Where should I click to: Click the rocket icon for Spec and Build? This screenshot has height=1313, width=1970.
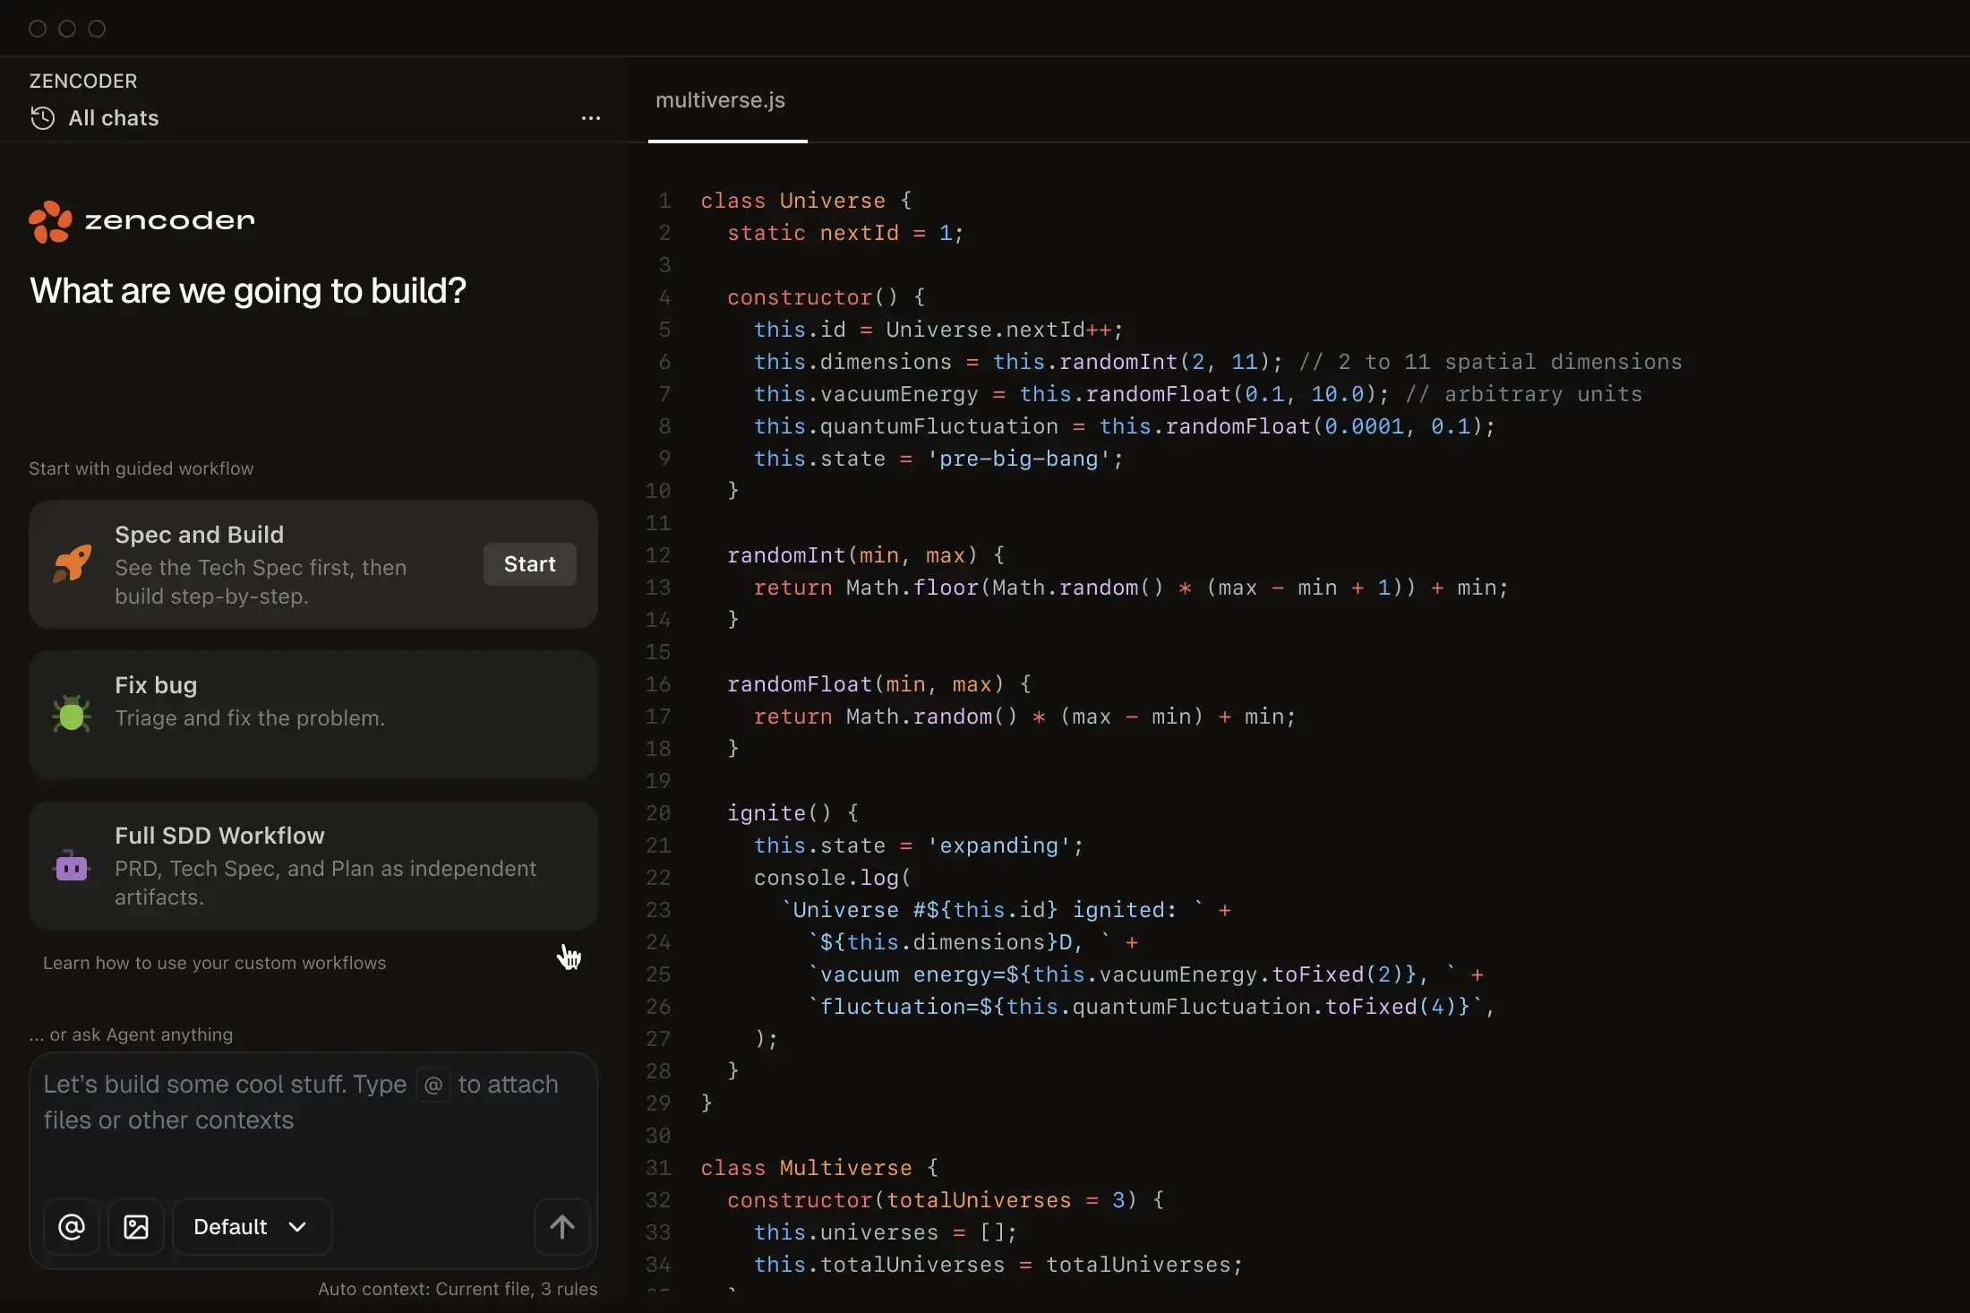(73, 563)
